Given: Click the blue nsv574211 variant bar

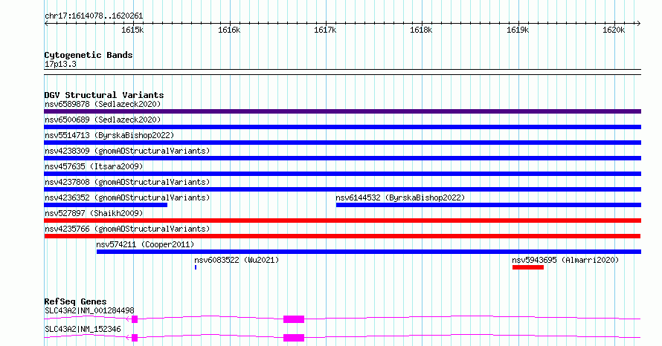Looking at the screenshot, I should point(369,252).
